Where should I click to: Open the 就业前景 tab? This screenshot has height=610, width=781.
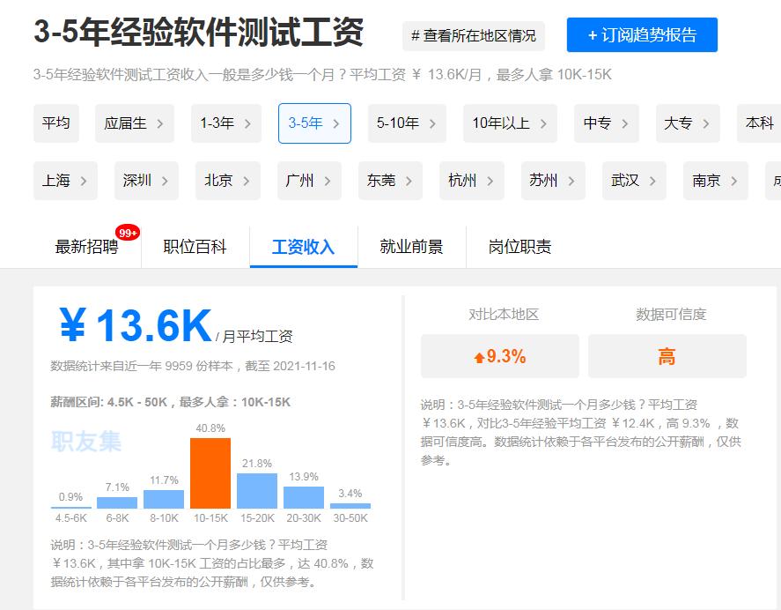[x=410, y=247]
